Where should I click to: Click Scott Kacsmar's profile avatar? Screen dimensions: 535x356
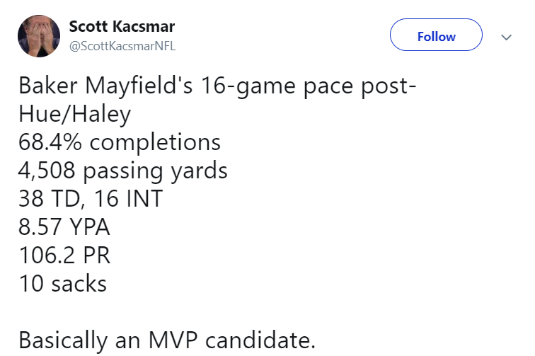click(x=39, y=38)
